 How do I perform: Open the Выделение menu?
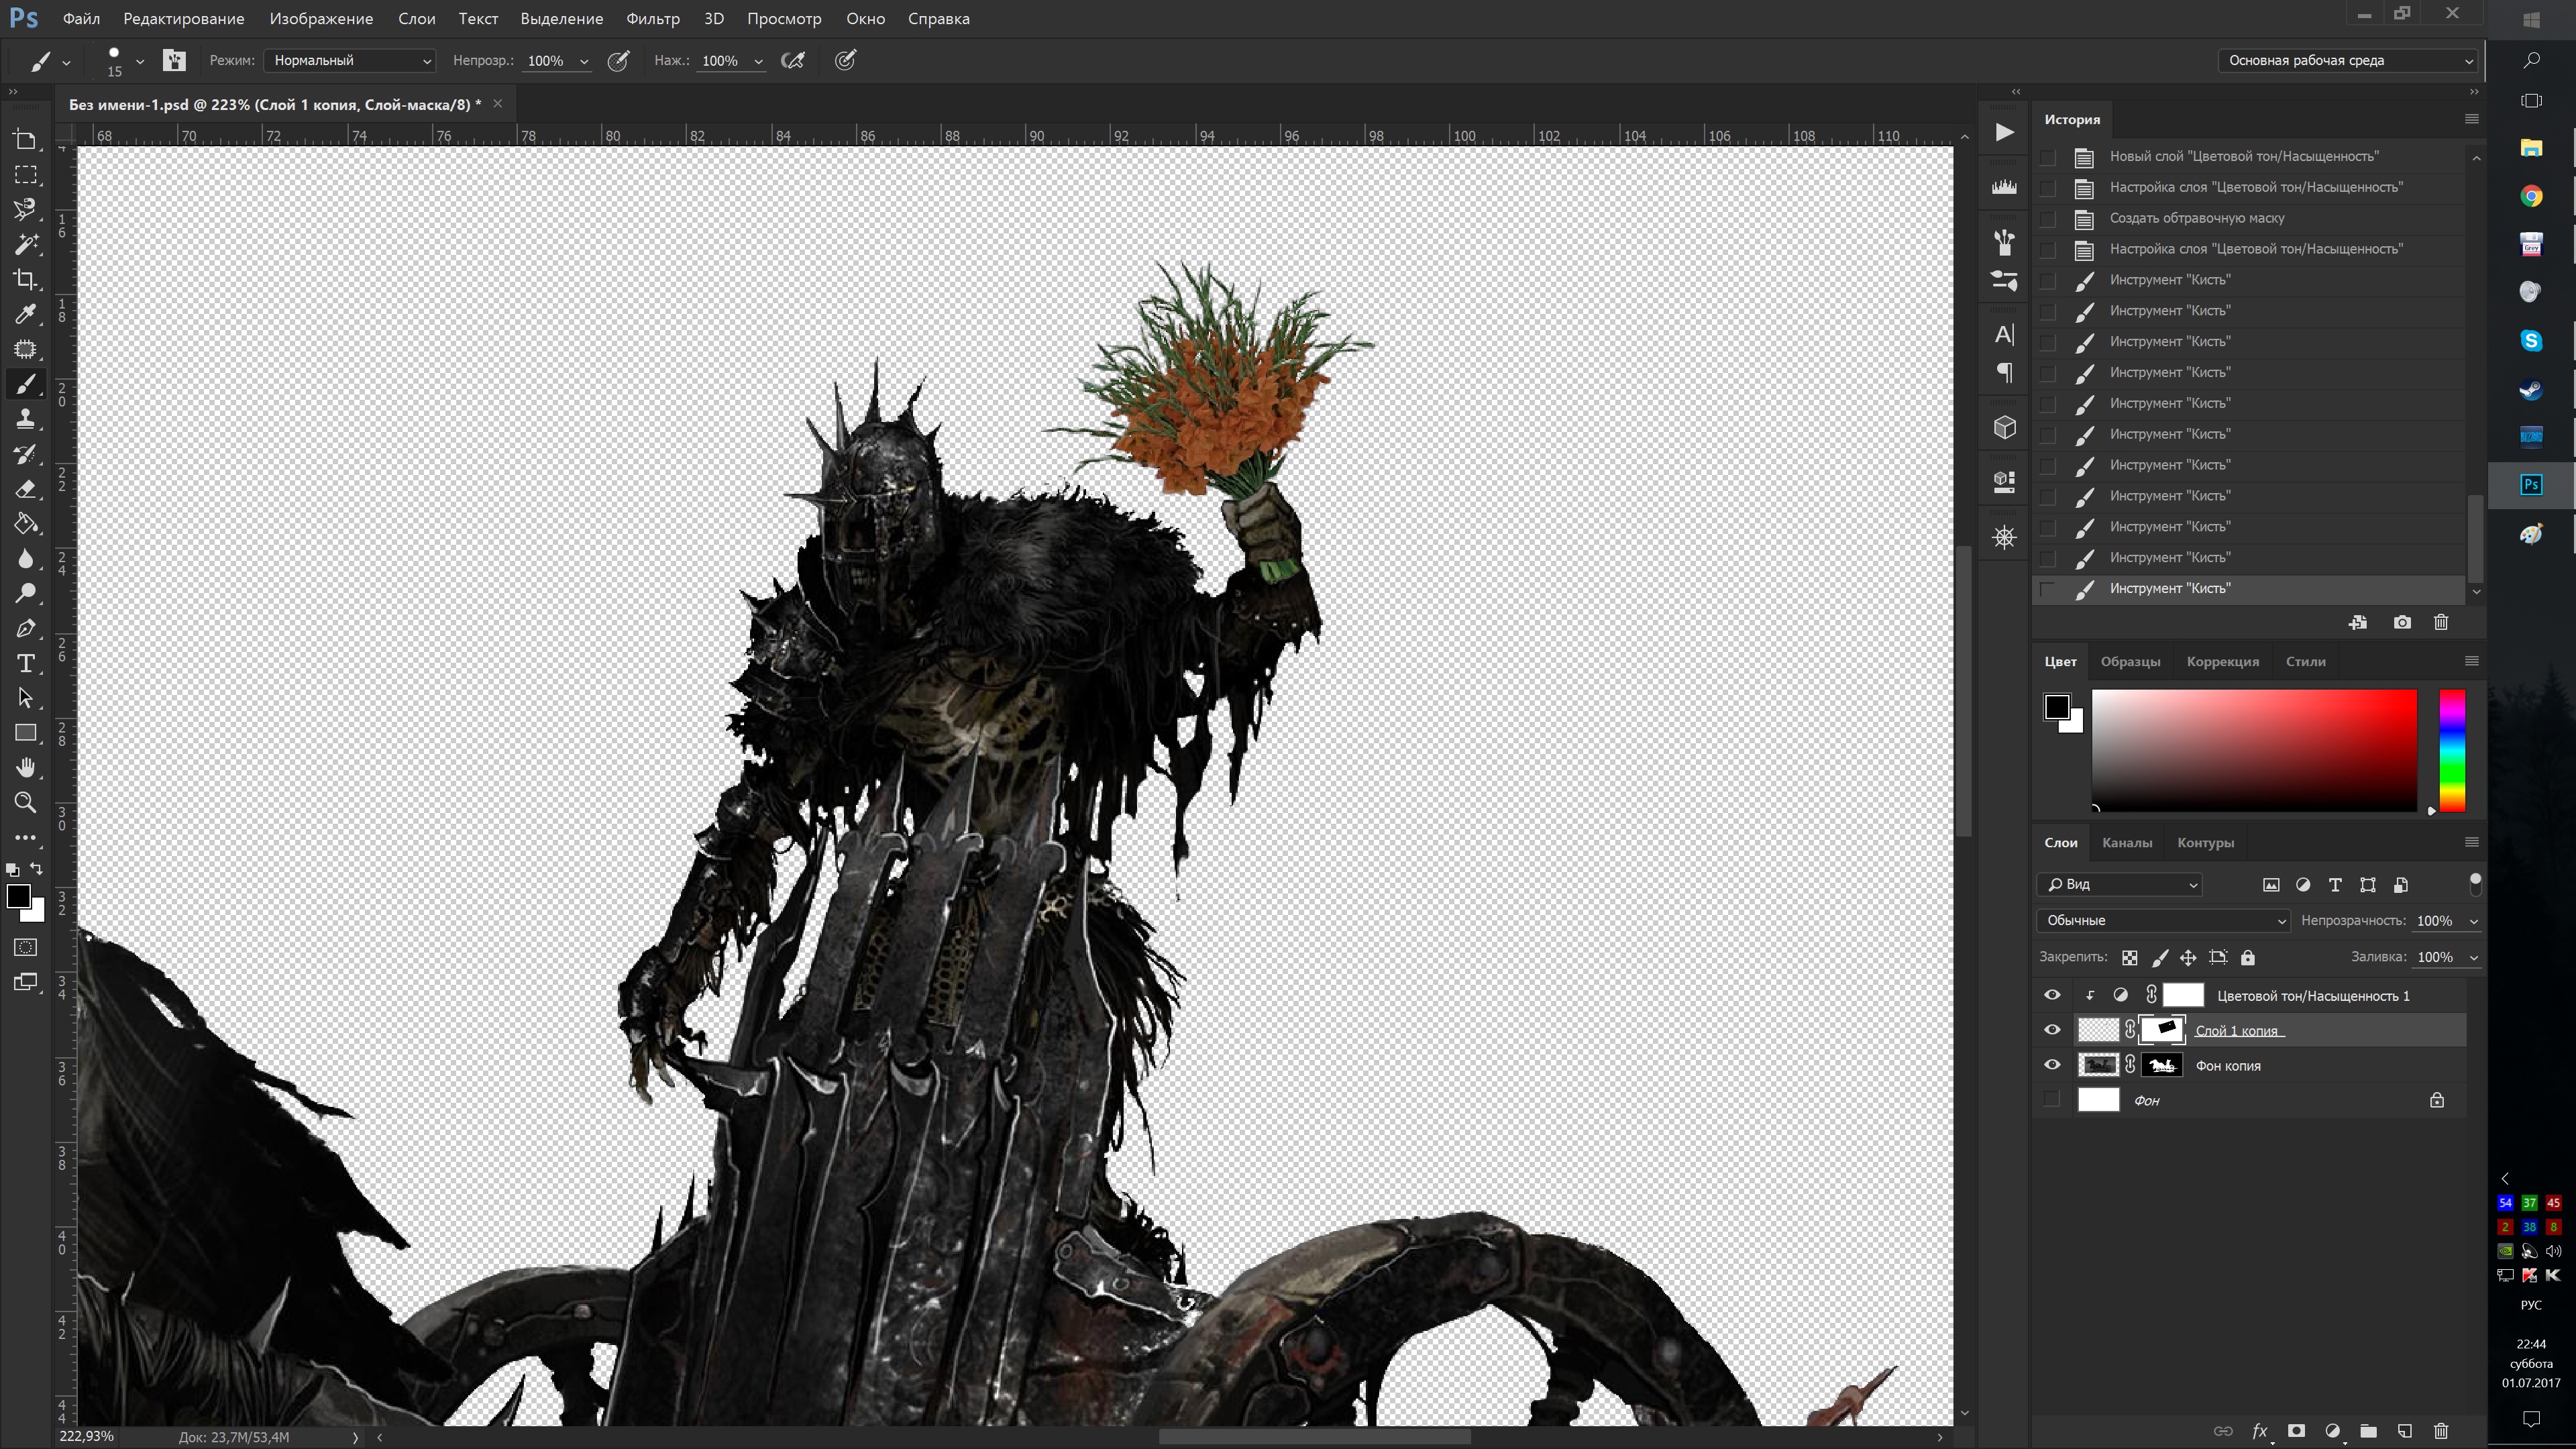click(562, 18)
